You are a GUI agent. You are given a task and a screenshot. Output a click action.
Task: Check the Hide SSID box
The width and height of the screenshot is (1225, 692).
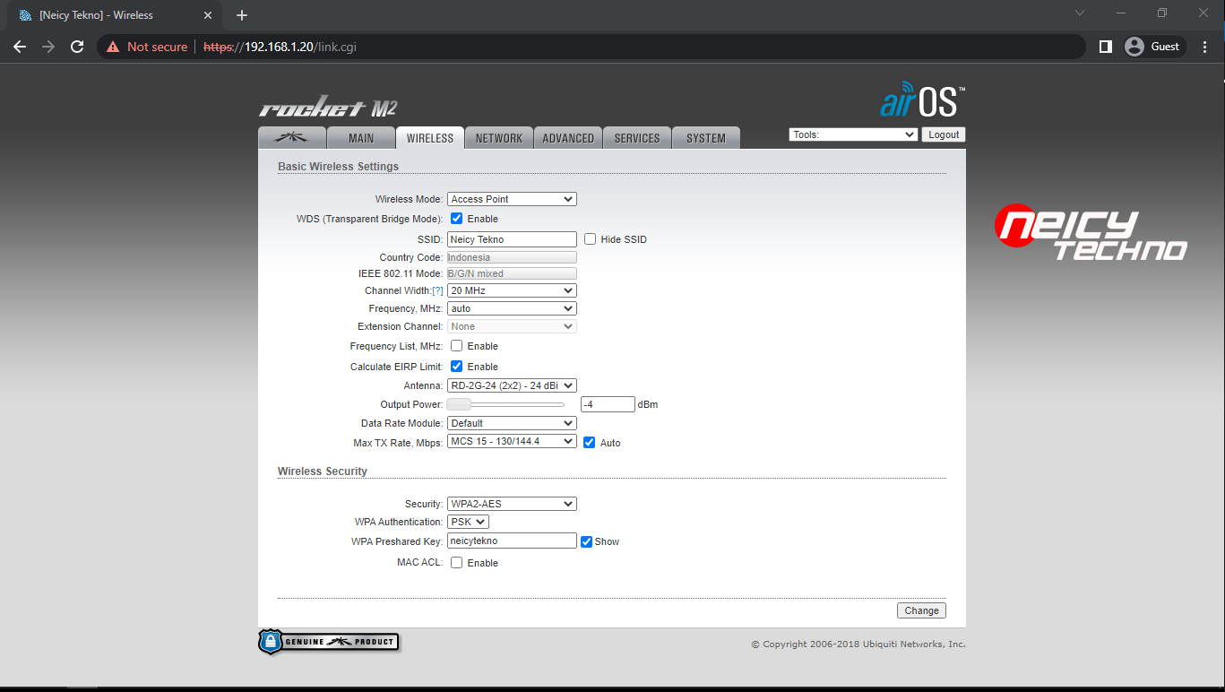(x=590, y=239)
